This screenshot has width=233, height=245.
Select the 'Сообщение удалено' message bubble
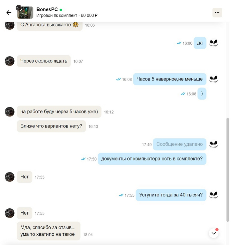(x=179, y=144)
